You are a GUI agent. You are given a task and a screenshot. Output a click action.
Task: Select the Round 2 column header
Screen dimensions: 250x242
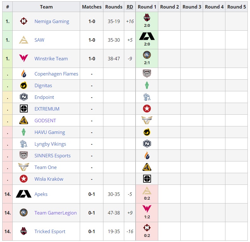[169, 7]
